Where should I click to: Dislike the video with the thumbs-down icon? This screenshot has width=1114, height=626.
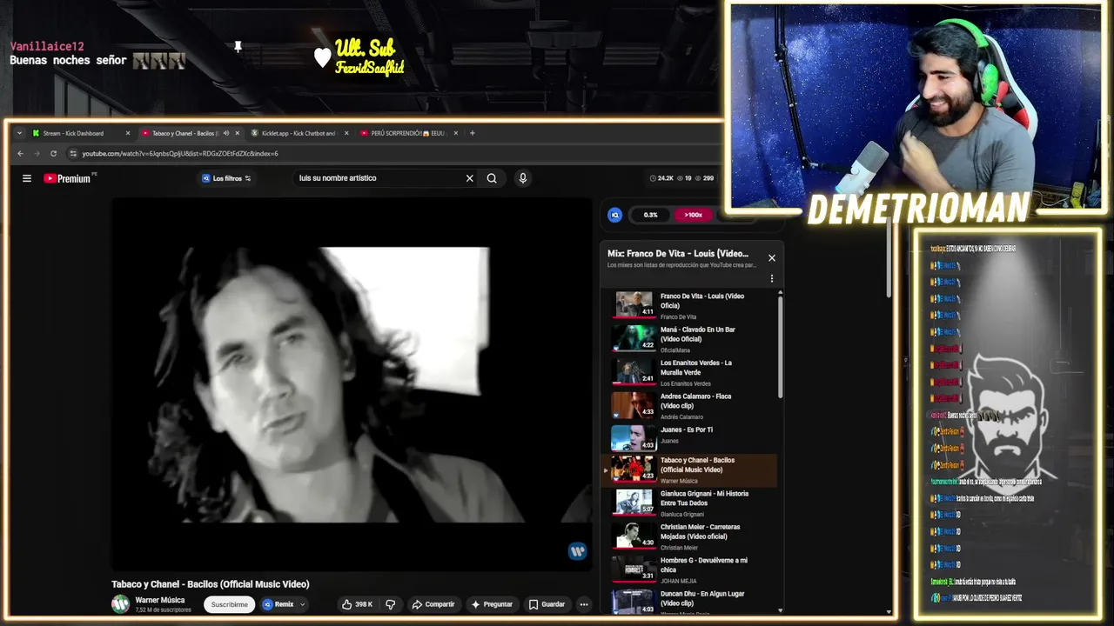coord(391,604)
